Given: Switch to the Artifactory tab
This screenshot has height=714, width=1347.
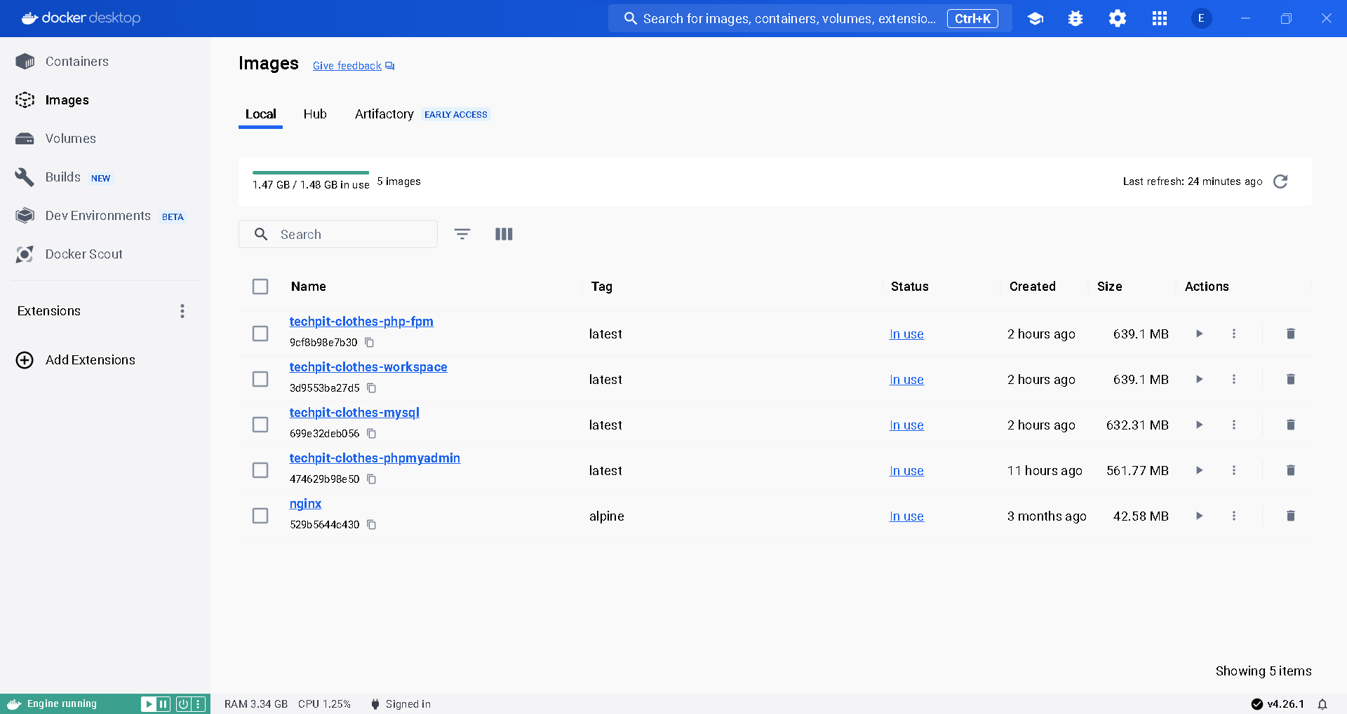Looking at the screenshot, I should tap(383, 114).
